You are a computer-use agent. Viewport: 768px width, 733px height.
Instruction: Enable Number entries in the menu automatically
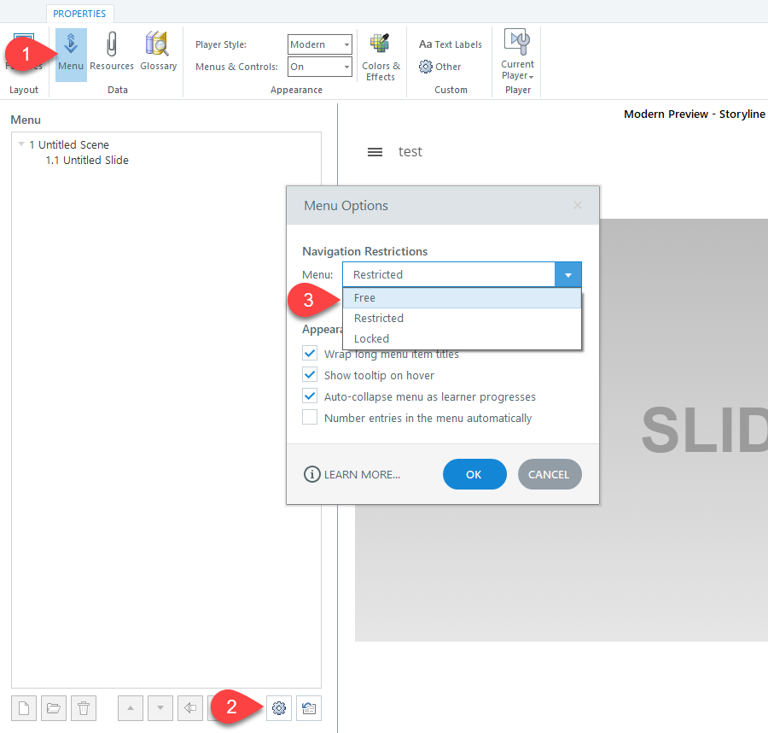pos(310,418)
